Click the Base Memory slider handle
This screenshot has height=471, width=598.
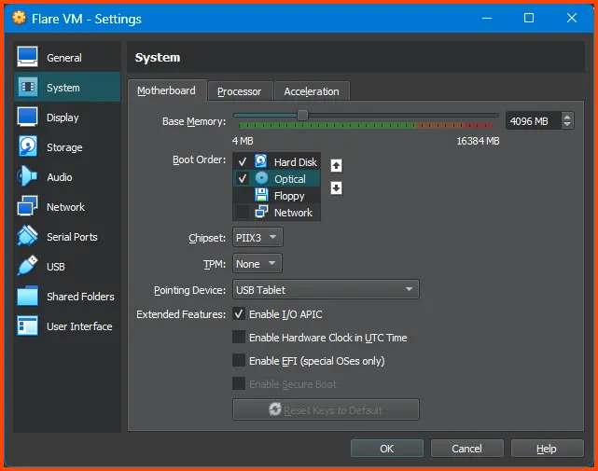click(302, 115)
